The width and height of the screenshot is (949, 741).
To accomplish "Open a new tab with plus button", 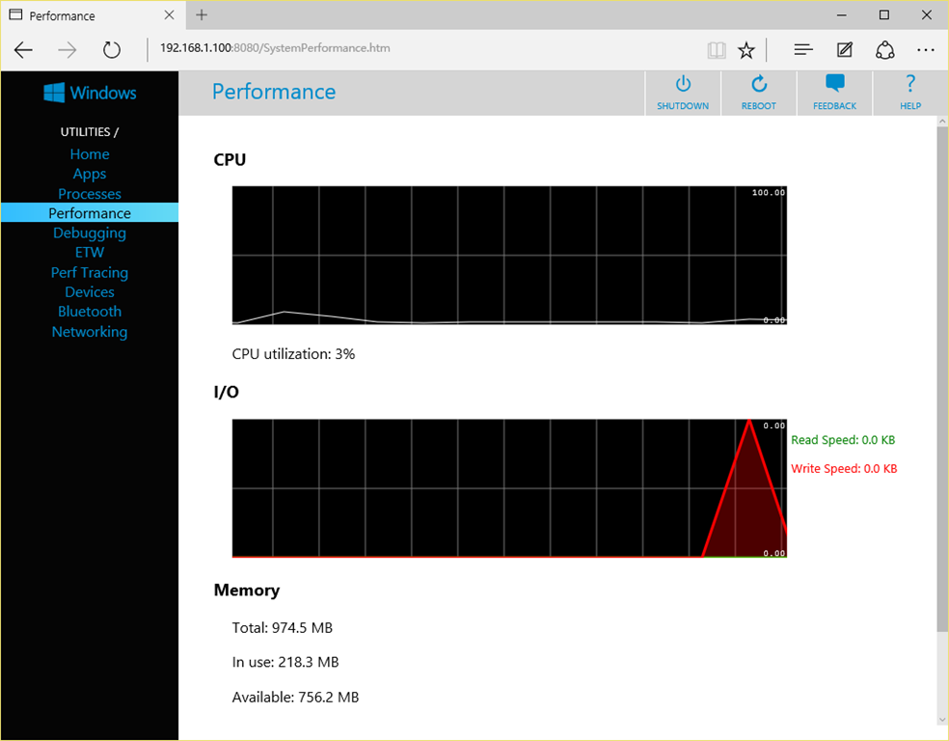I will [x=202, y=15].
